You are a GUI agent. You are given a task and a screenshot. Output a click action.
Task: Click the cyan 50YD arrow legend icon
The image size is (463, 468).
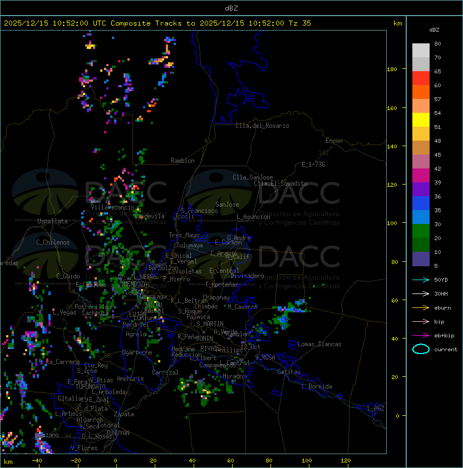coord(421,280)
